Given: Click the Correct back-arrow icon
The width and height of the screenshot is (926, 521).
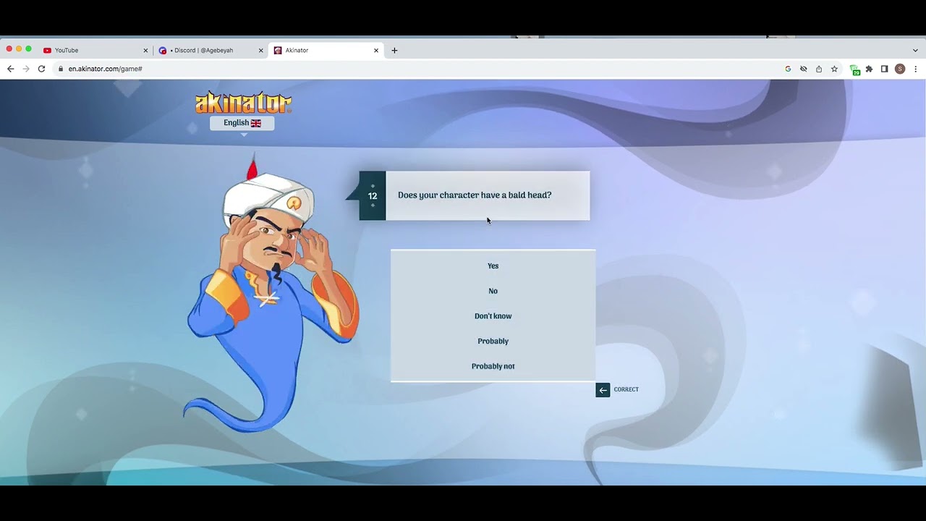Looking at the screenshot, I should [x=603, y=390].
